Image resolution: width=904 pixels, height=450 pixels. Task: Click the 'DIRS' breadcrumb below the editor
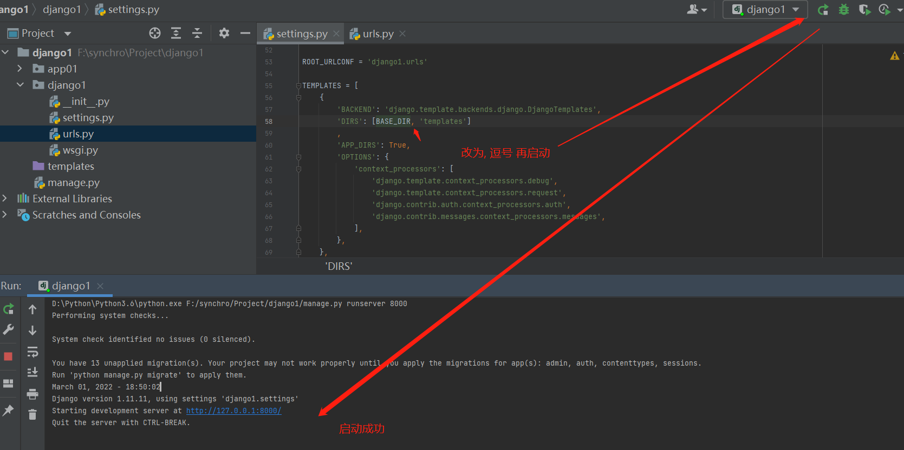(339, 266)
